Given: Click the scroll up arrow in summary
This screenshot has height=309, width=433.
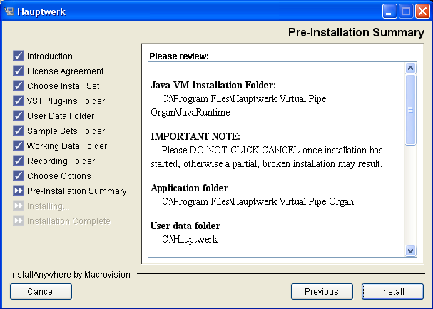Looking at the screenshot, I should click(410, 68).
